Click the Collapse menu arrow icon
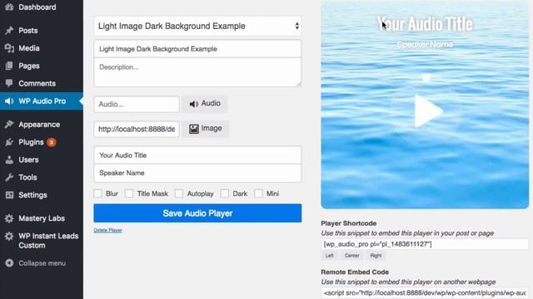533x299 pixels. click(x=9, y=263)
